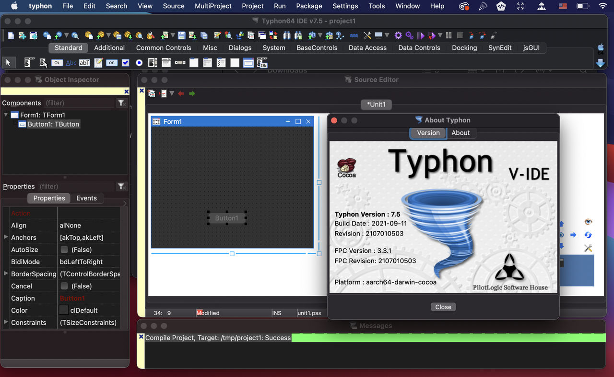614x377 pixels.
Task: Select the TListBox component icon
Action: [x=153, y=62]
